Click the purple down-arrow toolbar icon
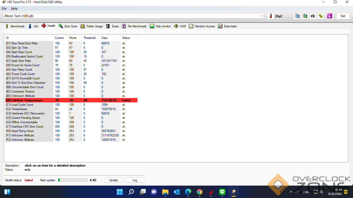The height and width of the screenshot is (198, 353). pos(329,16)
